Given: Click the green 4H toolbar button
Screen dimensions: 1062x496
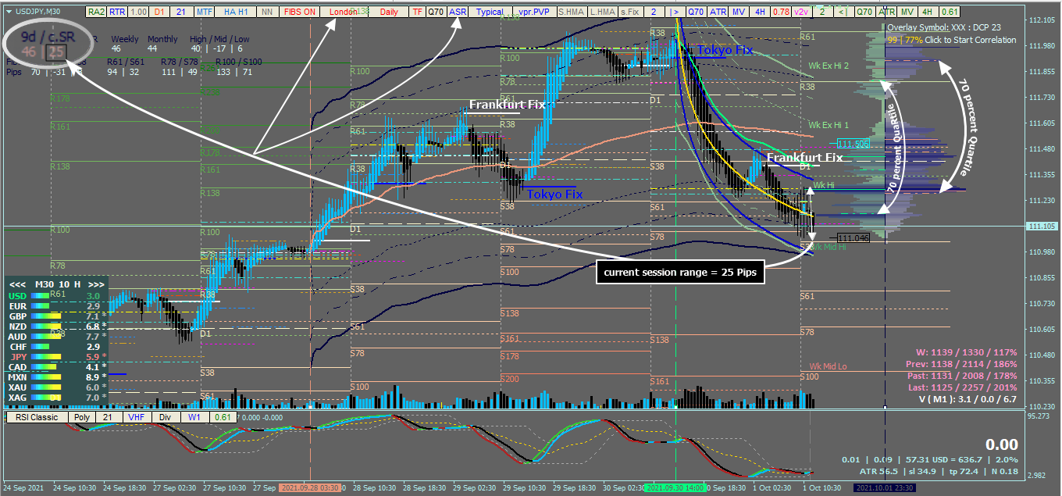Looking at the screenshot, I should tap(928, 12).
